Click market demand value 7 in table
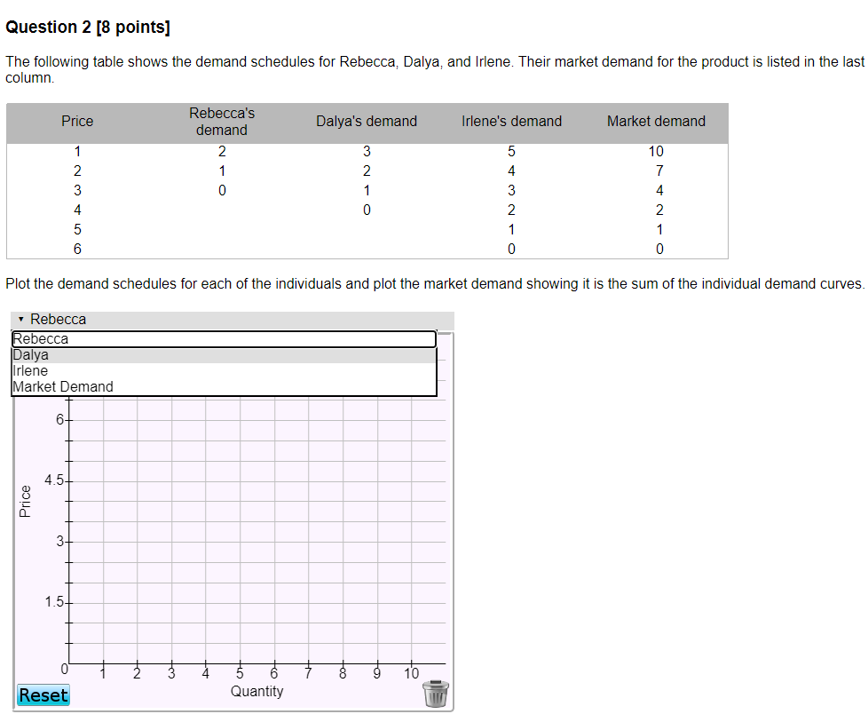This screenshot has width=868, height=722. tap(659, 171)
